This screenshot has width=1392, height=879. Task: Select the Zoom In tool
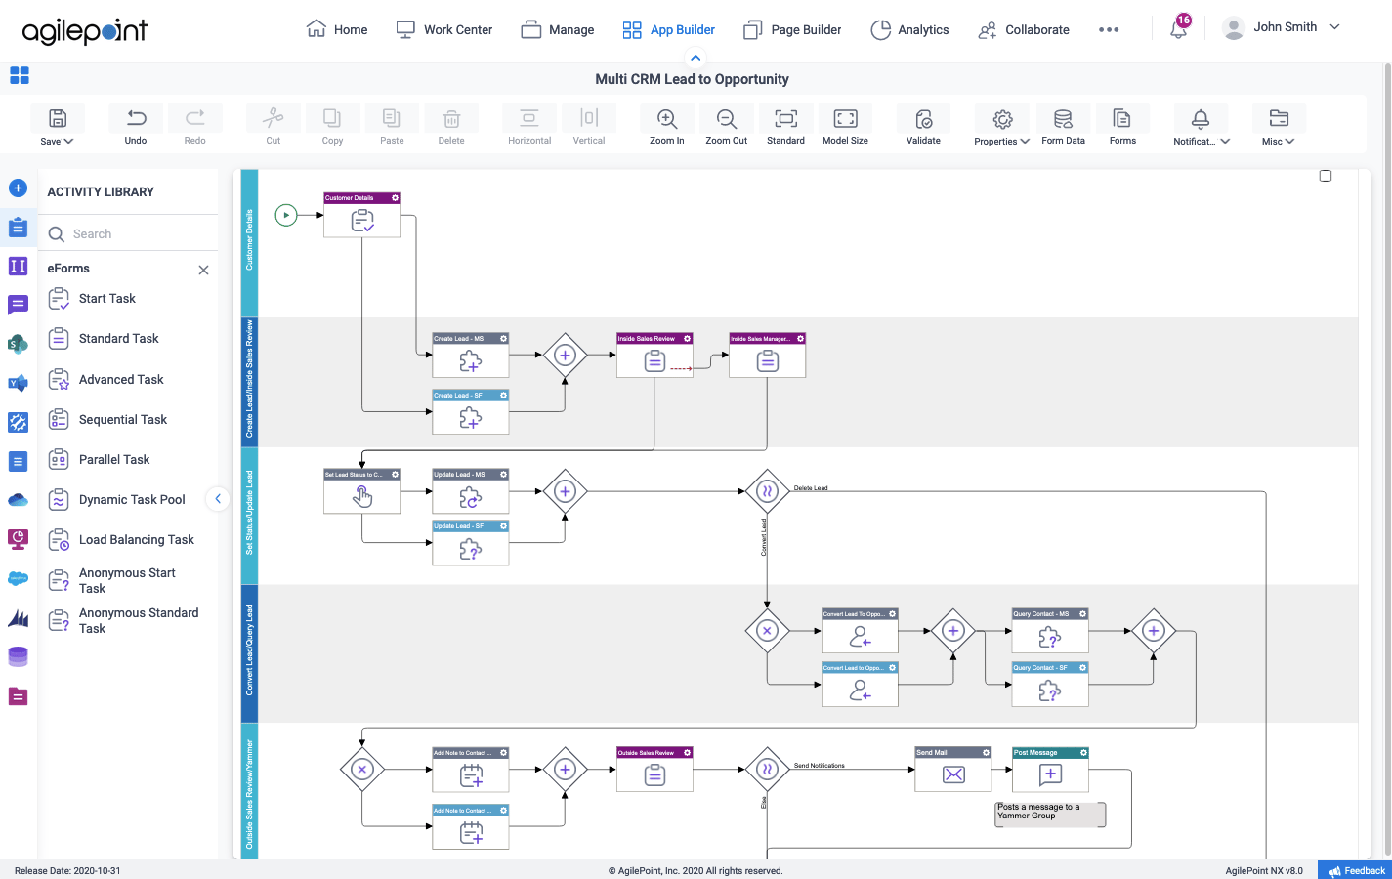666,125
